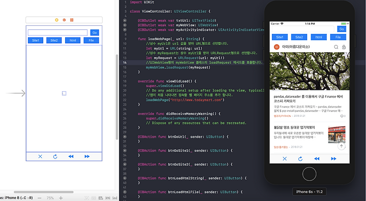Open the pandas_datareader article headline
This screenshot has width=366, height=201.
click(308, 99)
